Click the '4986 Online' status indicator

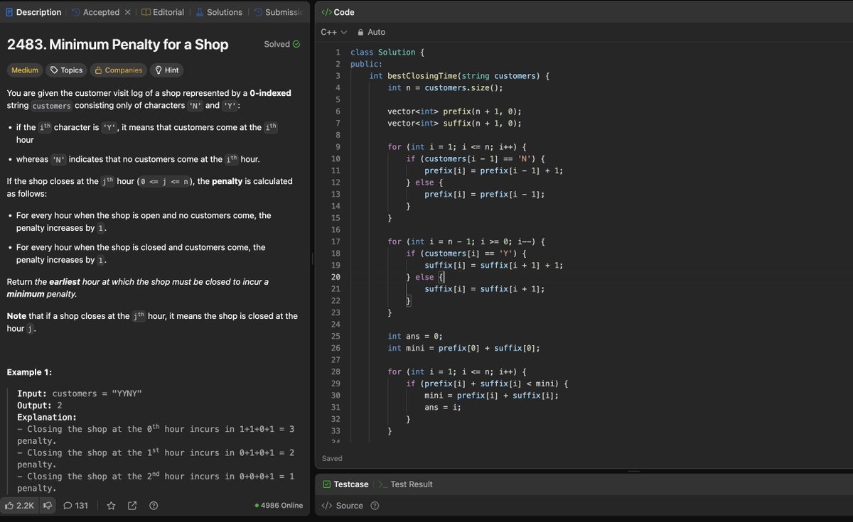(279, 506)
